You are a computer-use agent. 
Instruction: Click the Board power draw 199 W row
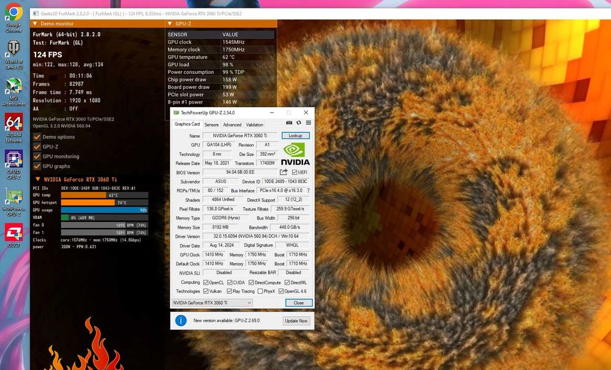[221, 87]
